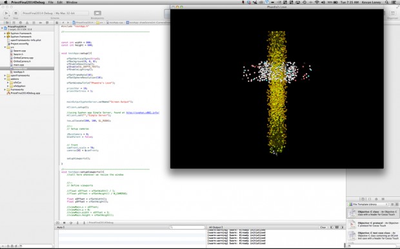400x249 pixels.
Task: Expand the openFrameworks group
Action: [x=5, y=75]
